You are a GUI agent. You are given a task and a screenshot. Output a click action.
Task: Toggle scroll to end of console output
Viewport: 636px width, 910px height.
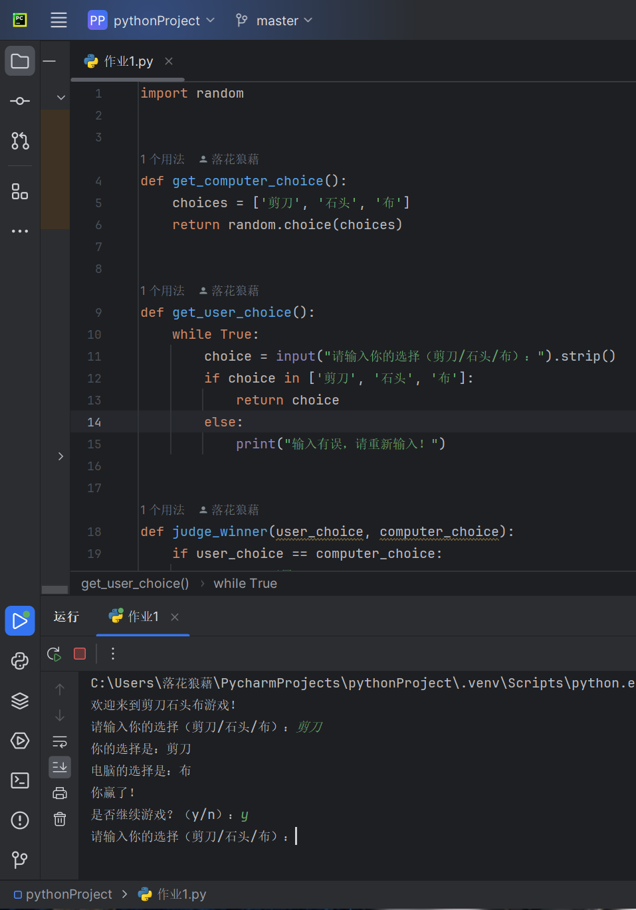click(x=60, y=767)
